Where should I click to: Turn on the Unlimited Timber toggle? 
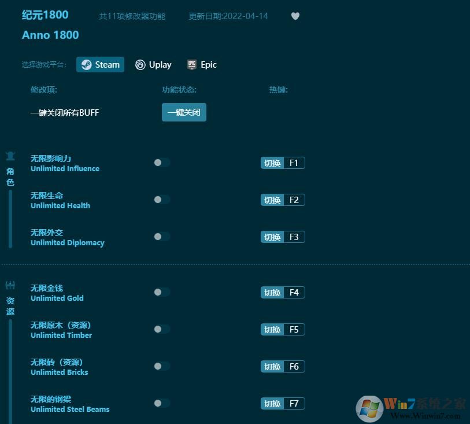pos(161,329)
